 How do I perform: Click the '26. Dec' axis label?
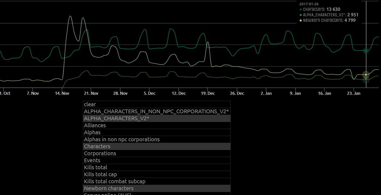coord(237,93)
